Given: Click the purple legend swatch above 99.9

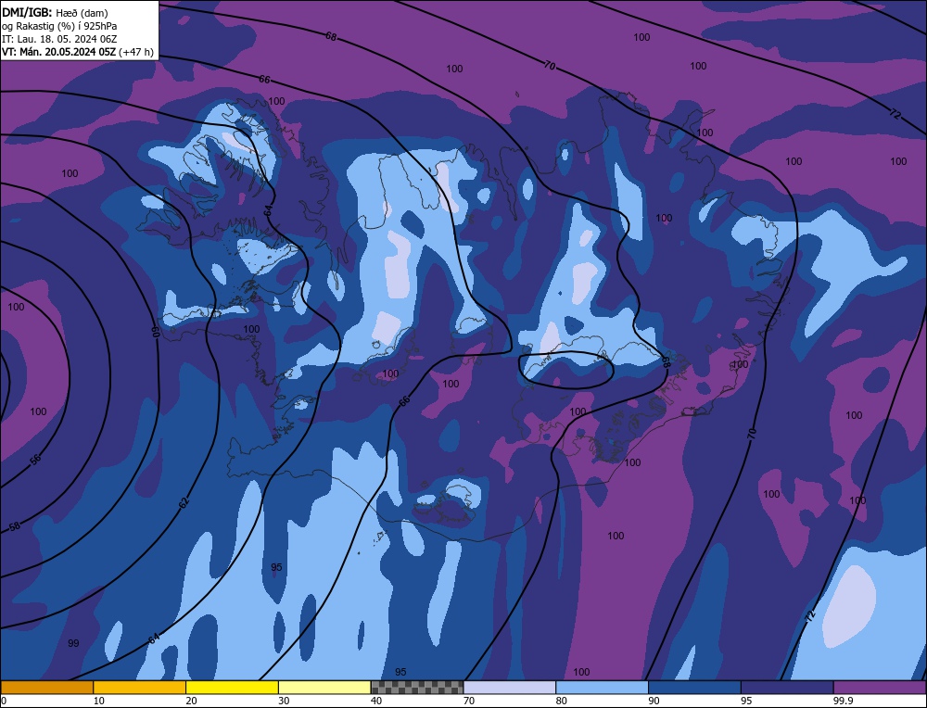Looking at the screenshot, I should pos(880,687).
